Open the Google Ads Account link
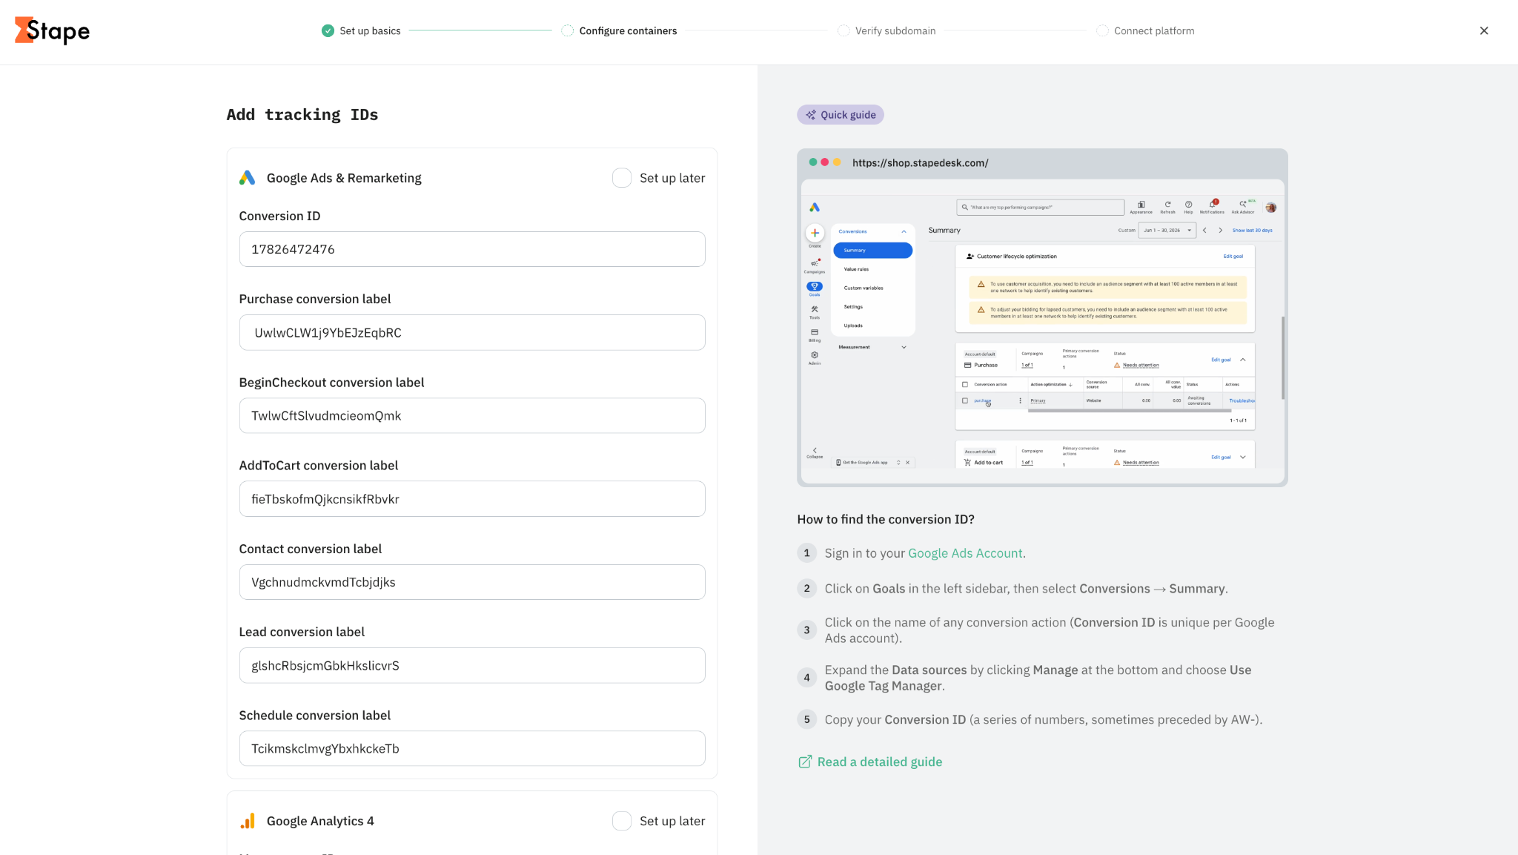The height and width of the screenshot is (855, 1518). pos(965,553)
